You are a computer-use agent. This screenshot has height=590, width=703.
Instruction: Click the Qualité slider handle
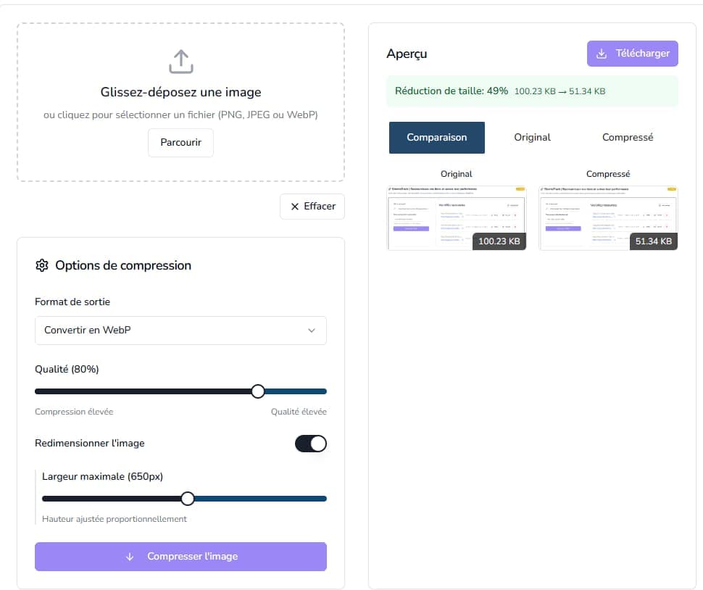pyautogui.click(x=258, y=391)
